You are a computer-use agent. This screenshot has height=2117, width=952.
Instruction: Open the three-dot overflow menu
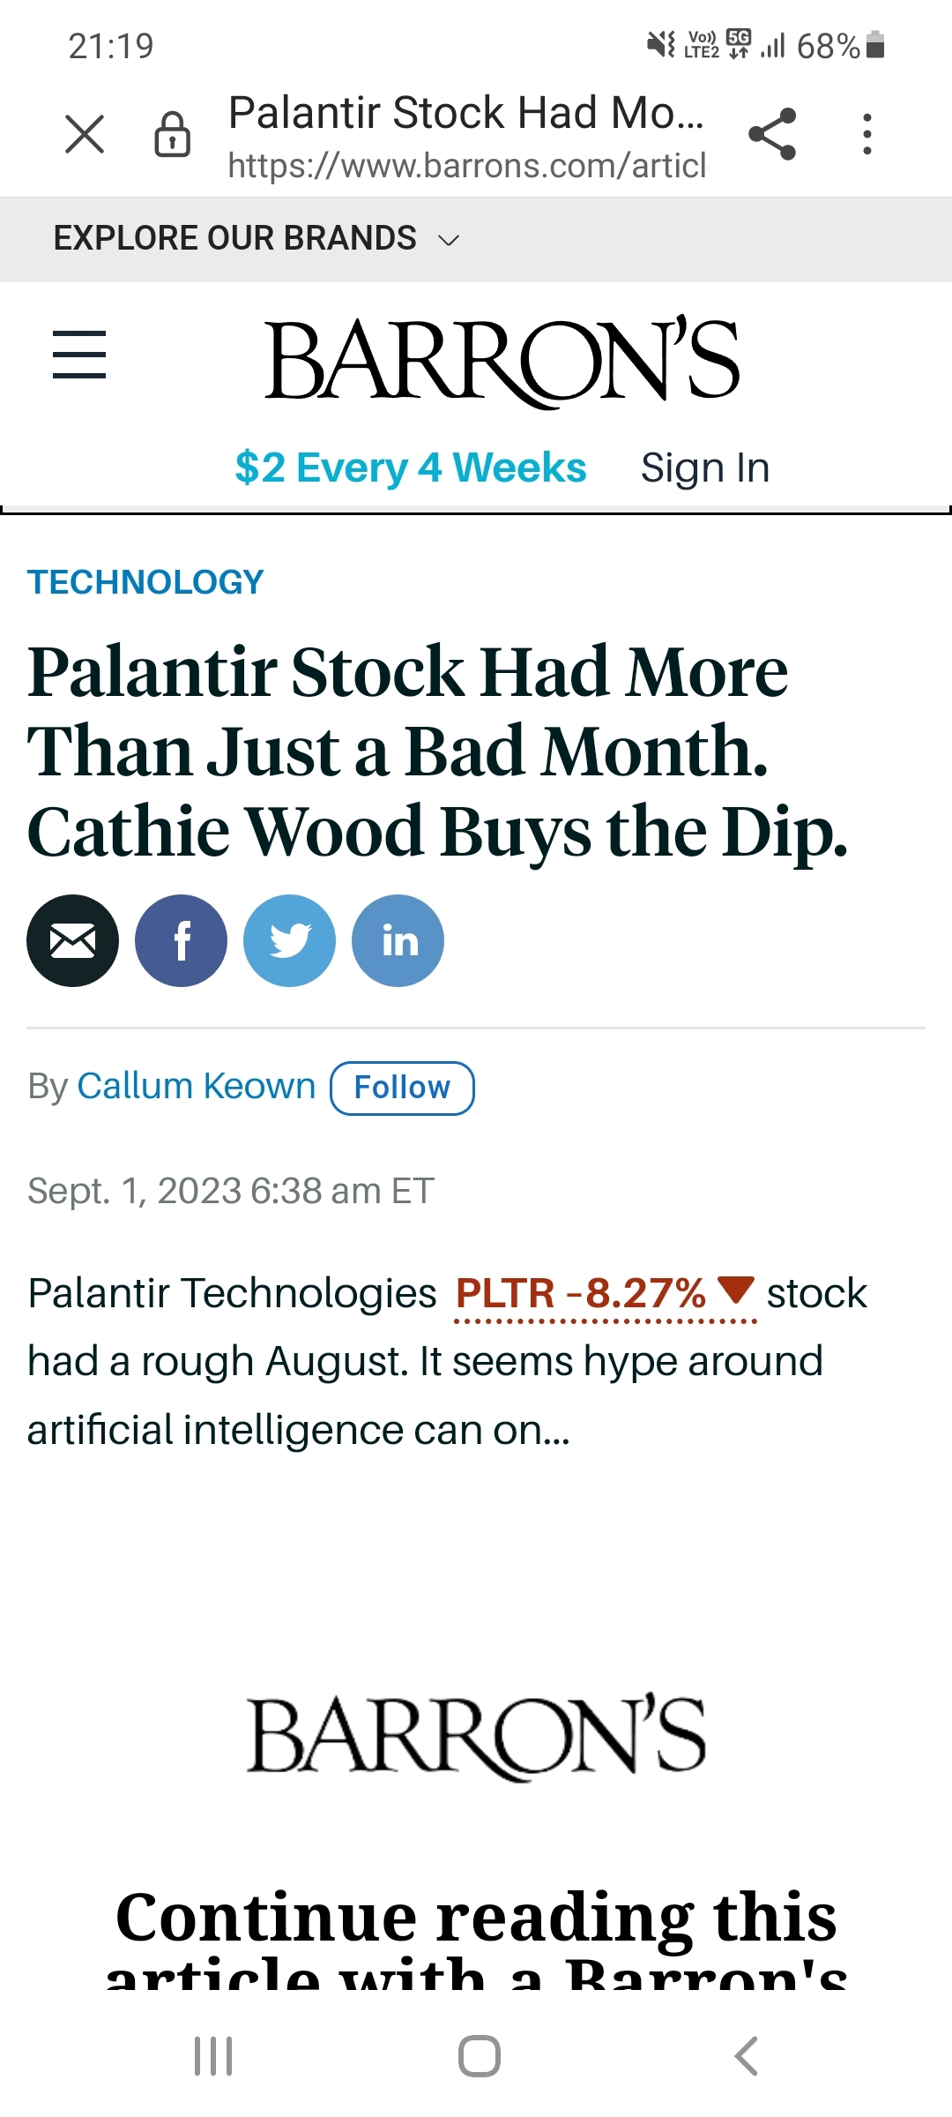867,134
